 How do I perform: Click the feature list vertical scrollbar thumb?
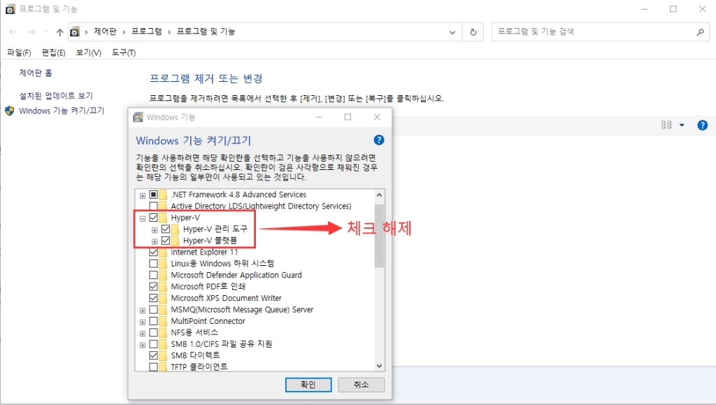coord(380,236)
